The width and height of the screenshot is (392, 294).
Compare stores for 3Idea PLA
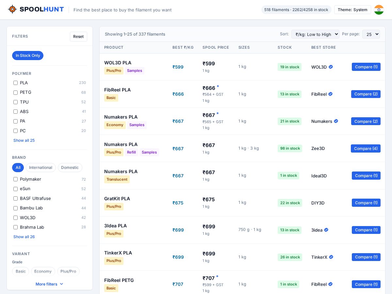366,230
